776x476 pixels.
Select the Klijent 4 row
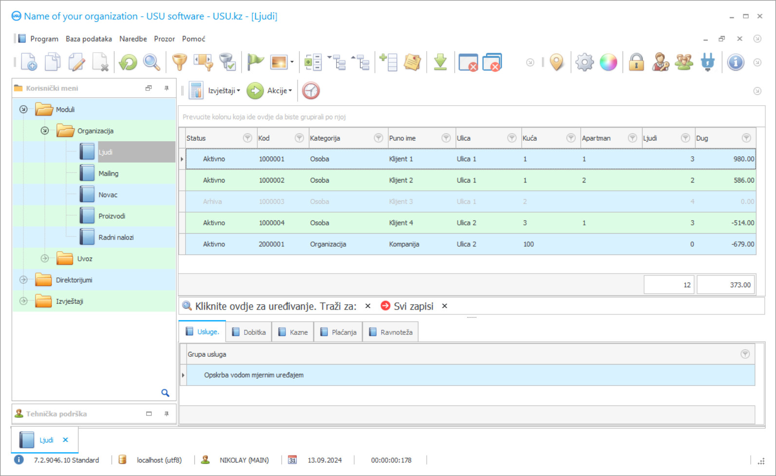pos(400,223)
